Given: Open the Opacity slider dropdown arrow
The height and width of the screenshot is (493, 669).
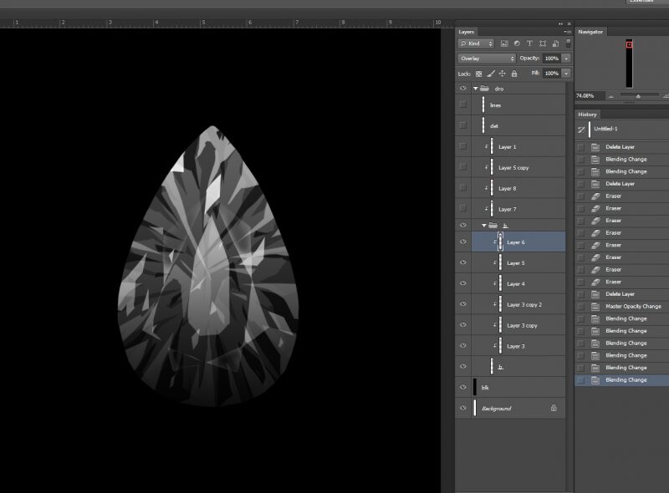Looking at the screenshot, I should pos(566,58).
